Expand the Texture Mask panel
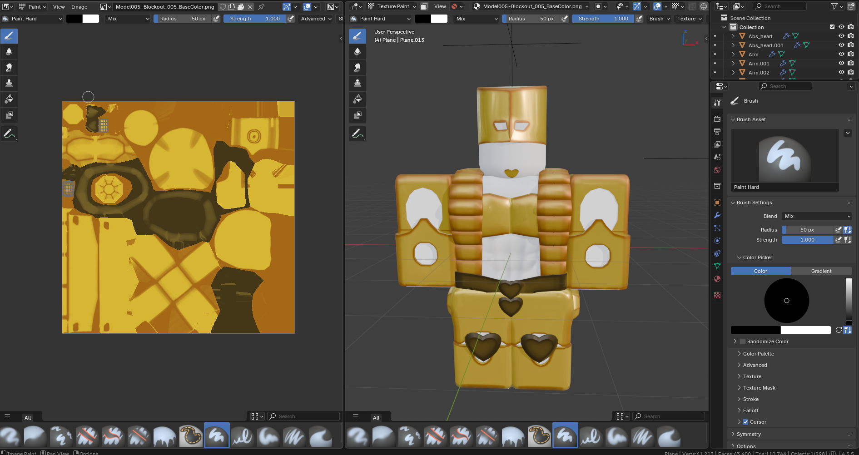This screenshot has width=859, height=455. point(759,388)
